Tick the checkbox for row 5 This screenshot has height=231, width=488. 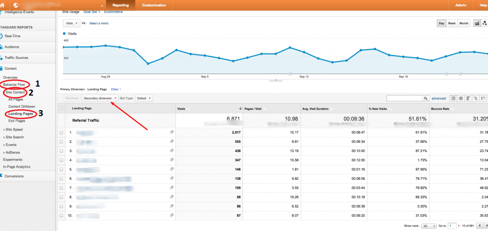point(61,169)
